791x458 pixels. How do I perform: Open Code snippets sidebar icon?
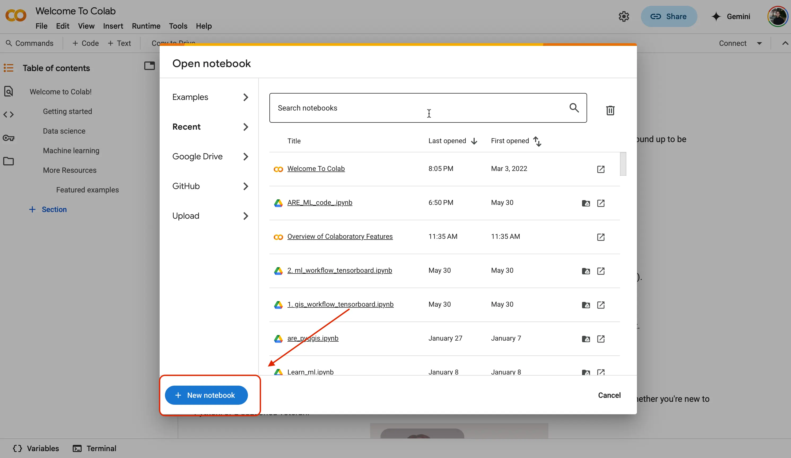pyautogui.click(x=8, y=114)
